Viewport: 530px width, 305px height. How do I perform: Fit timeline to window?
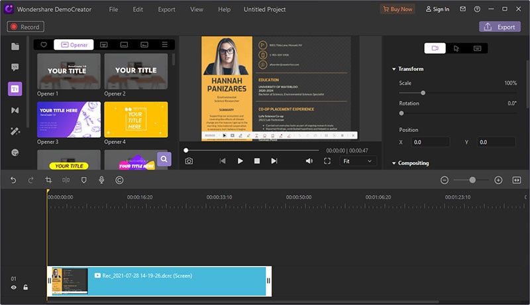(517, 180)
